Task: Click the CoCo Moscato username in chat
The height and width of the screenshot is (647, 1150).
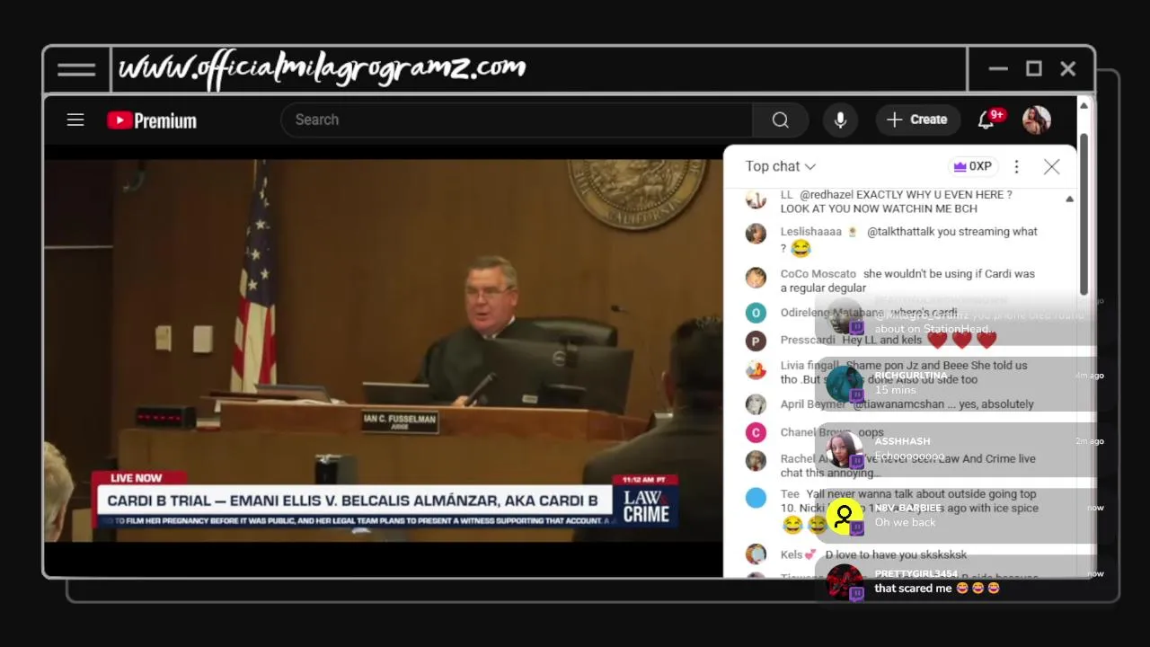Action: pos(818,274)
